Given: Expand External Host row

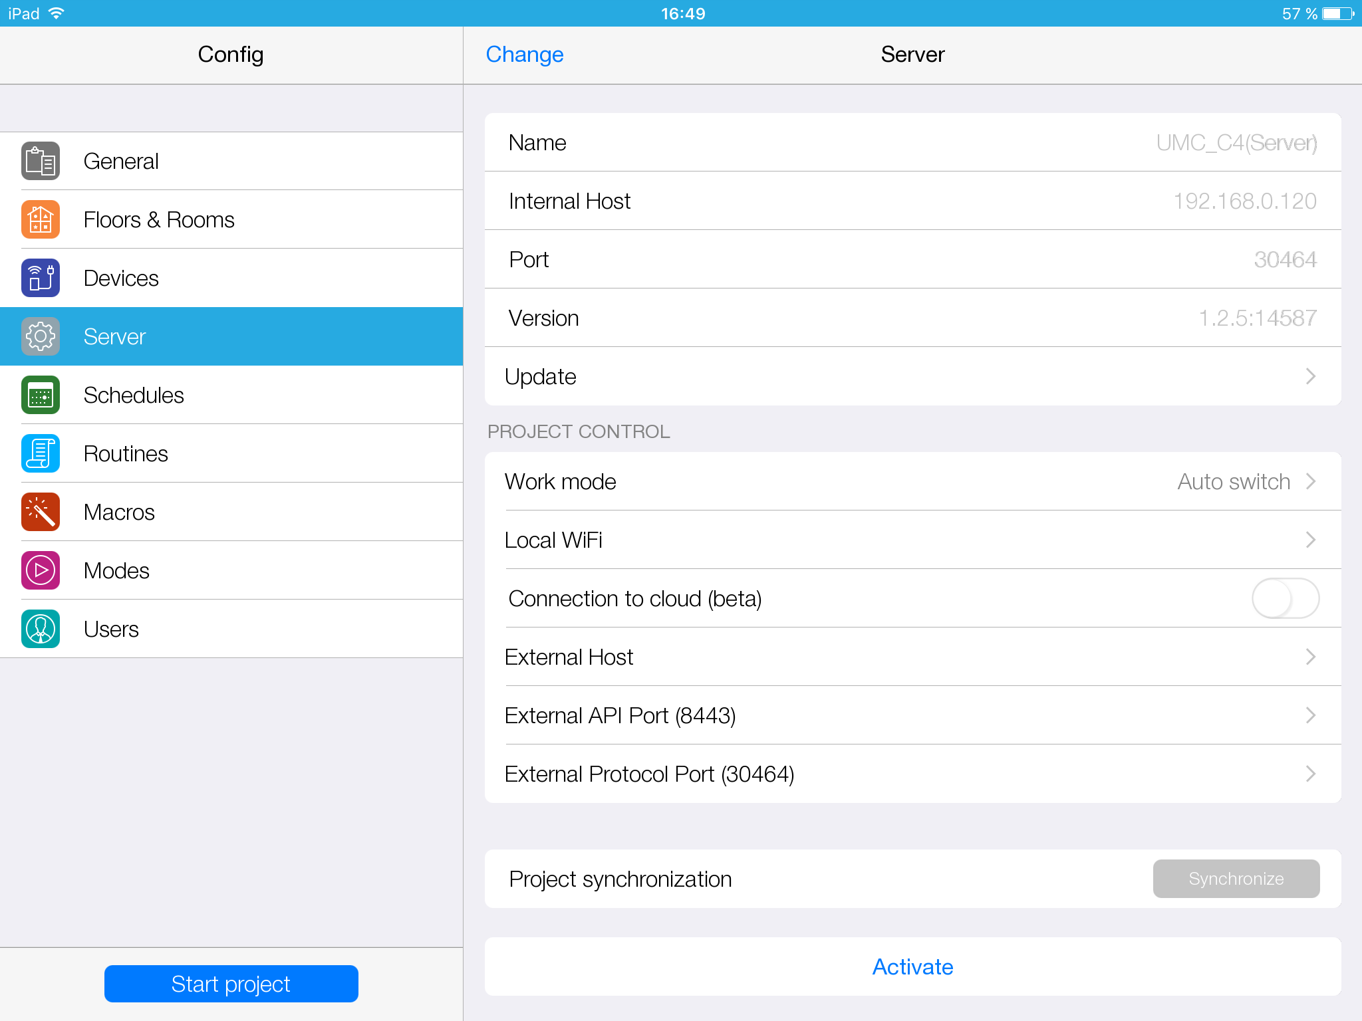Looking at the screenshot, I should 1310,657.
